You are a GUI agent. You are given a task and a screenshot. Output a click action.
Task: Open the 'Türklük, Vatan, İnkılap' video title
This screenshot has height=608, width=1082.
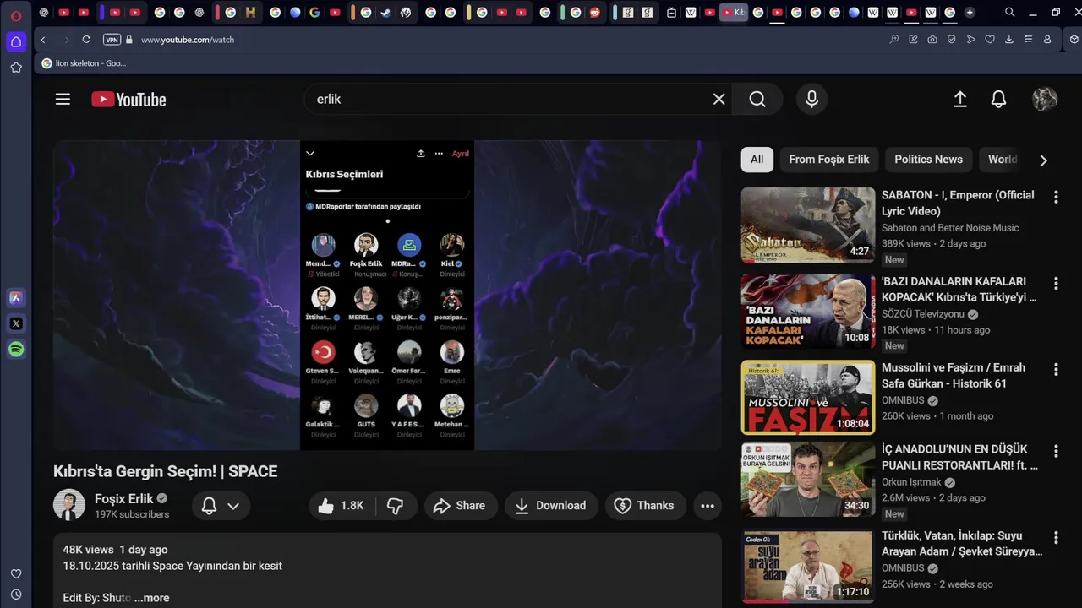(x=962, y=543)
